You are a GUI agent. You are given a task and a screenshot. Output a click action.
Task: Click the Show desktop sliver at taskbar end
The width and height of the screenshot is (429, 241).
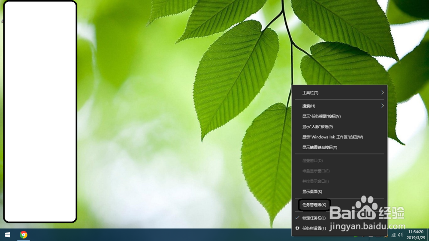[x=428, y=235]
